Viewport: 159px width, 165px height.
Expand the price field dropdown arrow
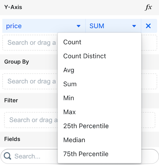pos(78,26)
